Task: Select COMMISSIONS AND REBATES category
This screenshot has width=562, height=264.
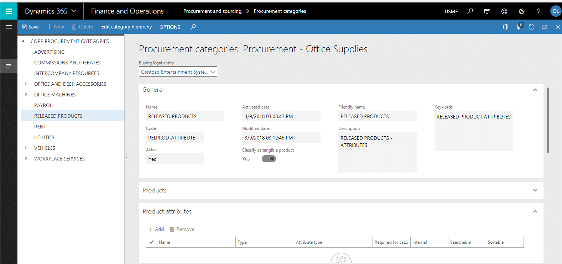Action: coord(67,63)
